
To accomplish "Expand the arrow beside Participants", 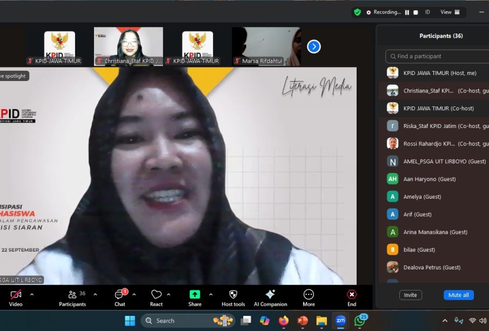I will click(96, 294).
